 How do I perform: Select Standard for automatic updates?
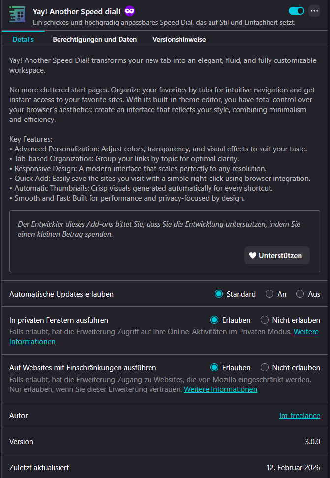pos(219,294)
